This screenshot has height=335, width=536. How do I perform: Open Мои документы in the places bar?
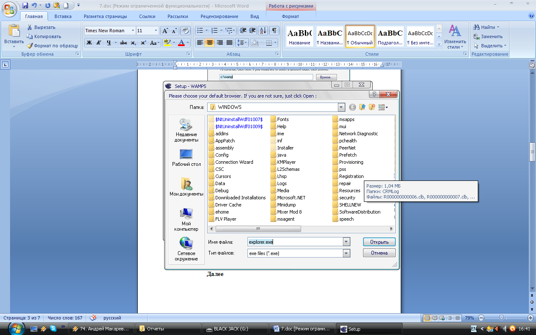pos(186,187)
